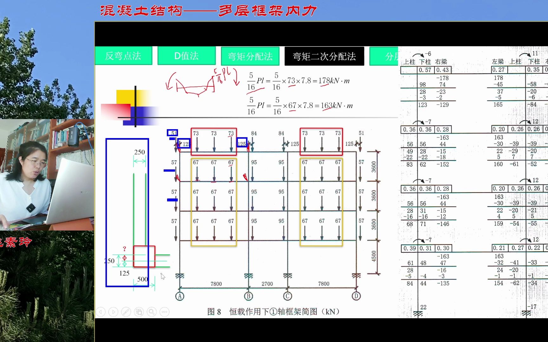Click the 0.21 distribution factor cell
Viewport: 548px width, 342px height.
tap(499, 248)
